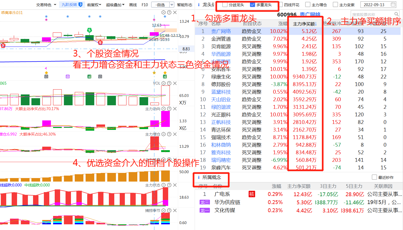Click the calendar icon in date field
403x230 pixels.
(x=393, y=4)
